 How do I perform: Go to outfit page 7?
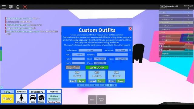coord(109,85)
